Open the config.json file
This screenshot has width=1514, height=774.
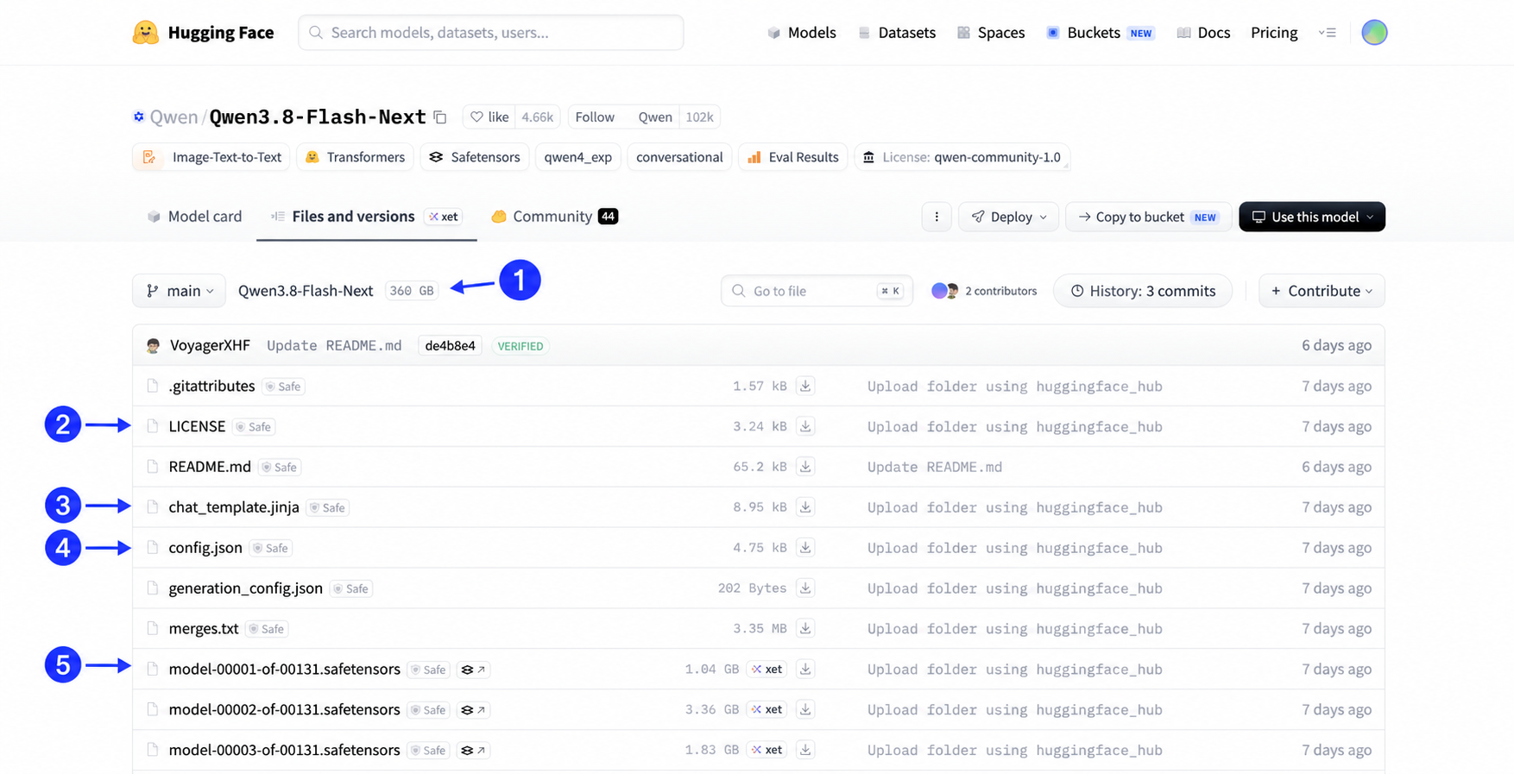pyautogui.click(x=205, y=548)
